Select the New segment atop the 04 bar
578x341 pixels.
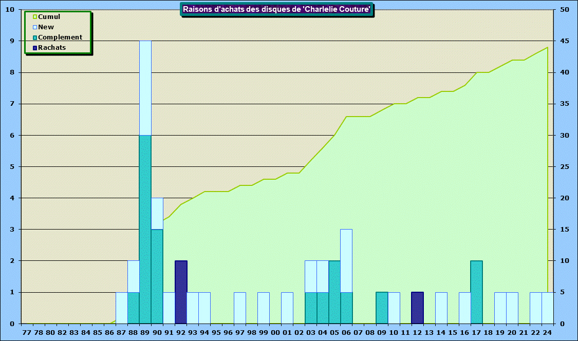point(323,276)
